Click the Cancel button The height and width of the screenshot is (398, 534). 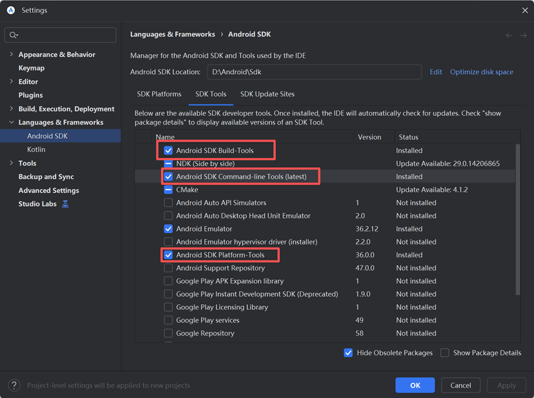461,385
